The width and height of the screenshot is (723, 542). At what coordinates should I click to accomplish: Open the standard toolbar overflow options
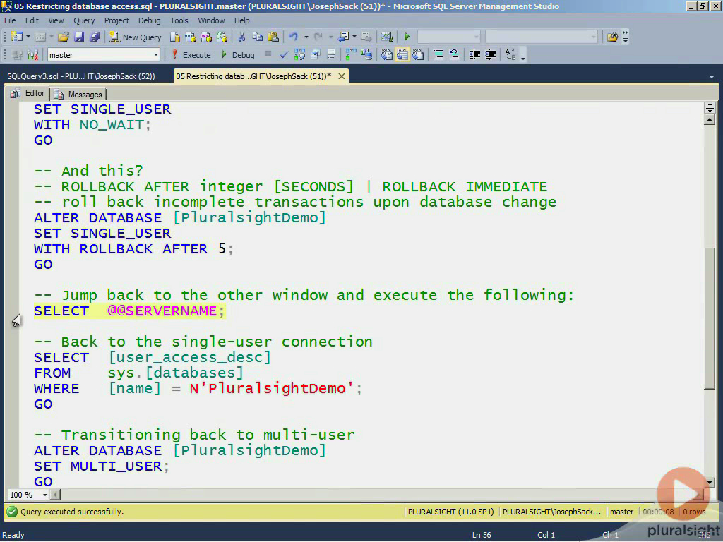coord(626,37)
